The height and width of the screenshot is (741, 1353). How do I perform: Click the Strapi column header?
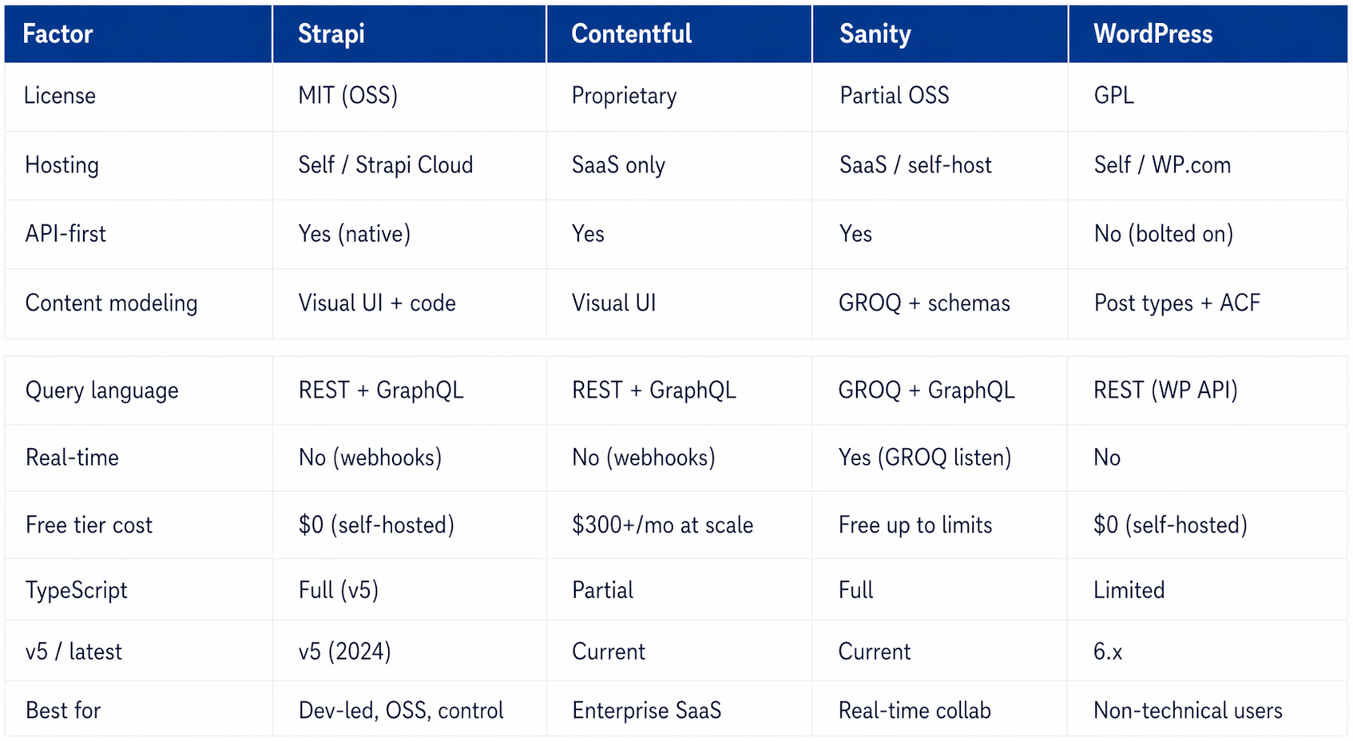(x=331, y=34)
